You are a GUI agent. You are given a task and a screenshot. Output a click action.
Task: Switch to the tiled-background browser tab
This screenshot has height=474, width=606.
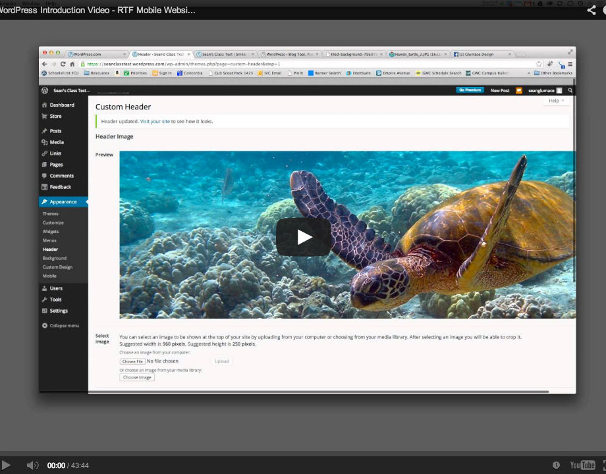tap(353, 55)
